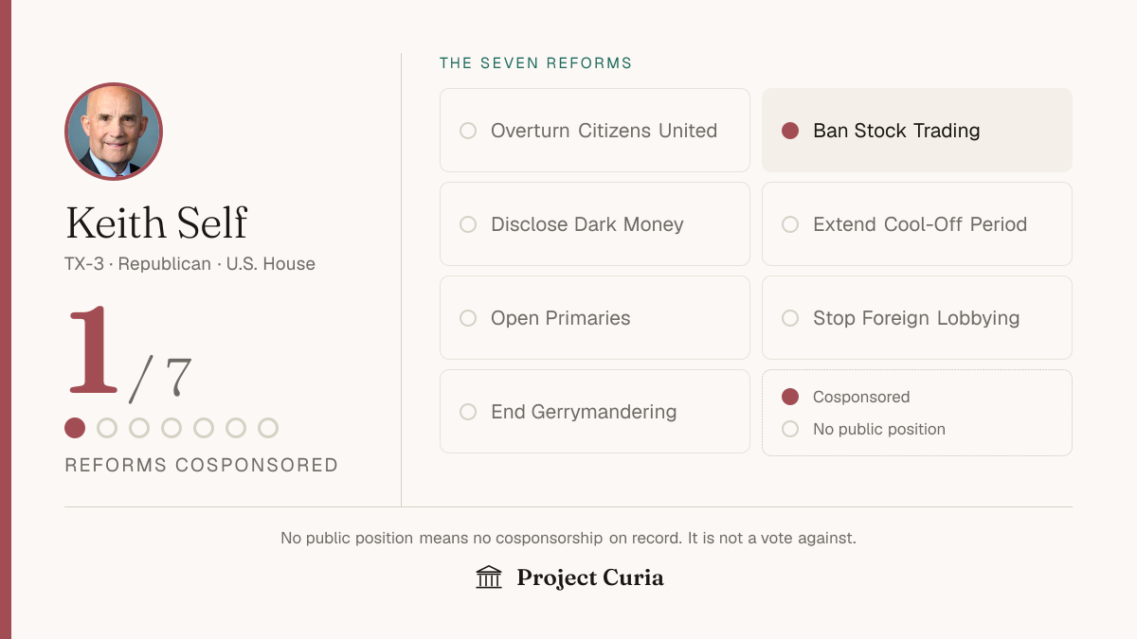Click the empty No public position legend circle
Viewport: 1137px width, 639px height.
[x=790, y=429]
